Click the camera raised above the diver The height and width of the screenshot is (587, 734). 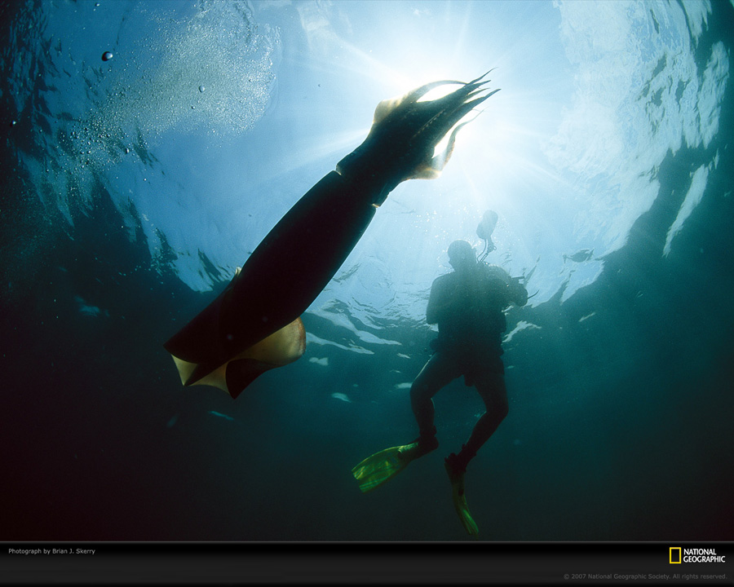487,224
